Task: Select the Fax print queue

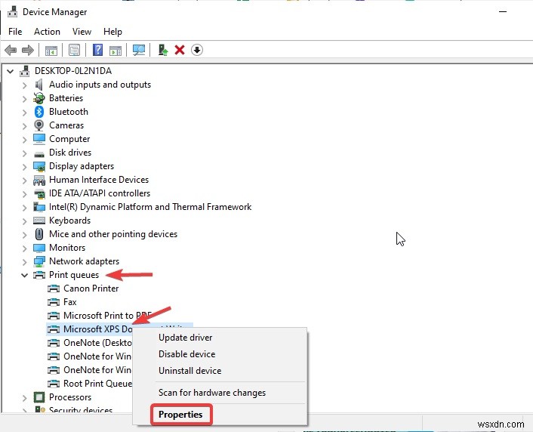Action: (70, 302)
